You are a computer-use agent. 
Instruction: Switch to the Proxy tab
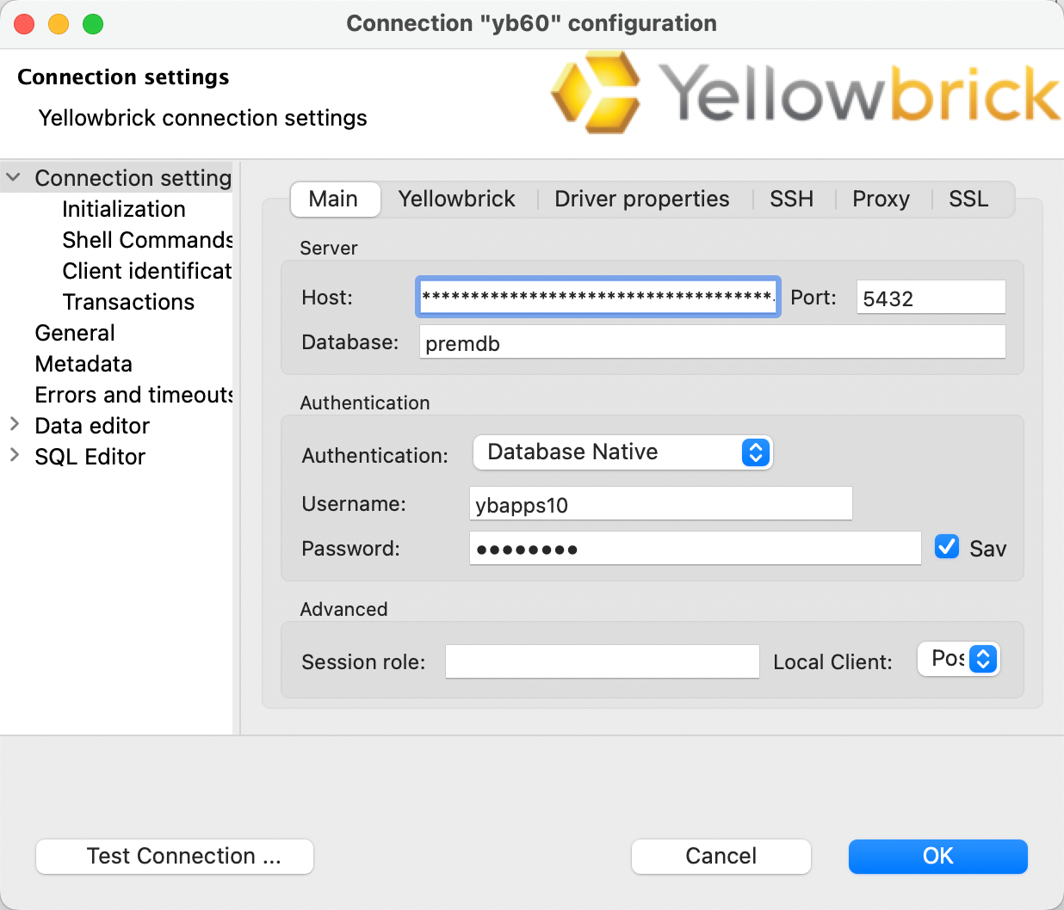[x=881, y=199]
